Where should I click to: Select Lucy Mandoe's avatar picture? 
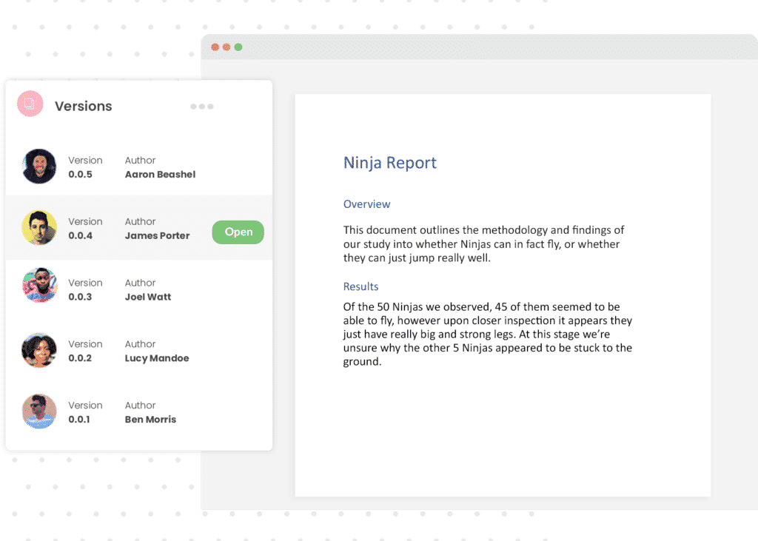pos(38,349)
